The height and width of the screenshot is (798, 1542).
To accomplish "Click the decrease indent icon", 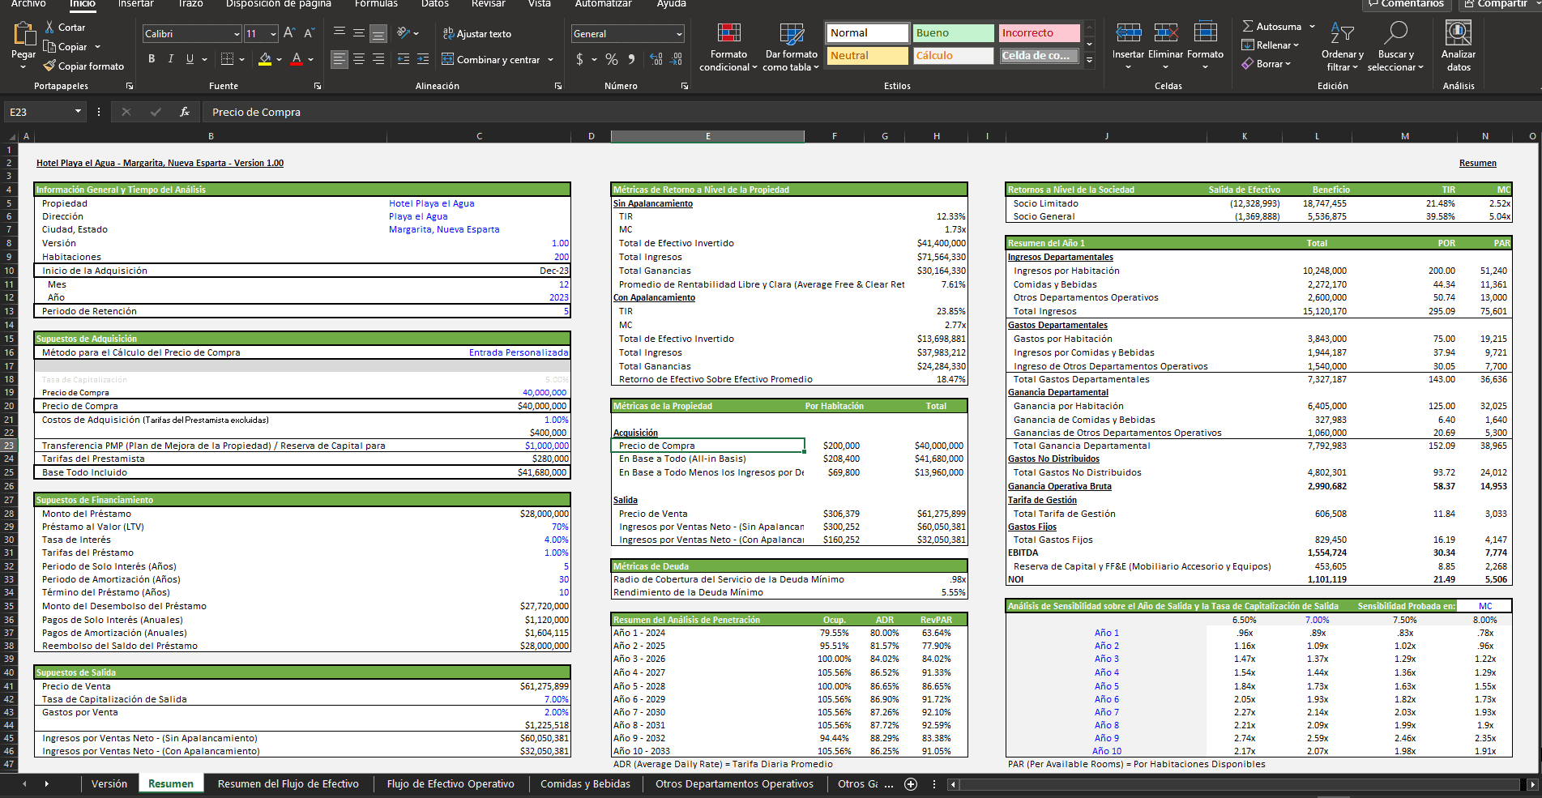I will tap(404, 59).
